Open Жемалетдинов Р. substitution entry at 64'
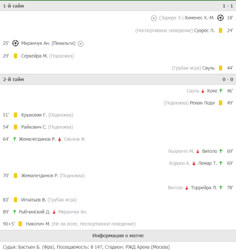The image size is (236, 250). click(37, 139)
